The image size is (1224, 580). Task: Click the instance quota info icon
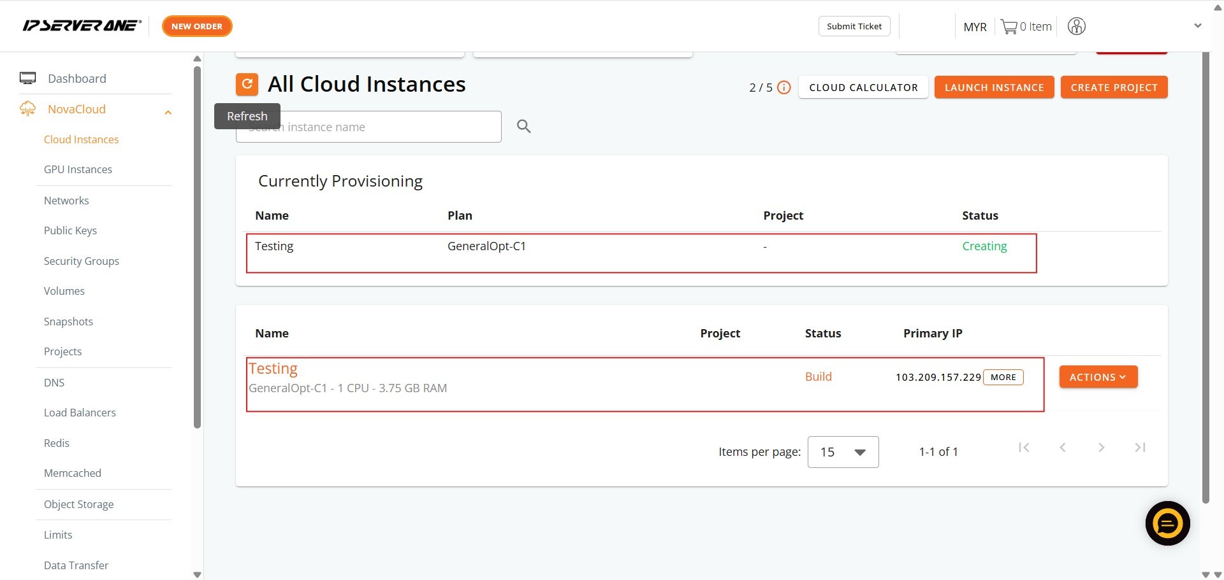784,88
